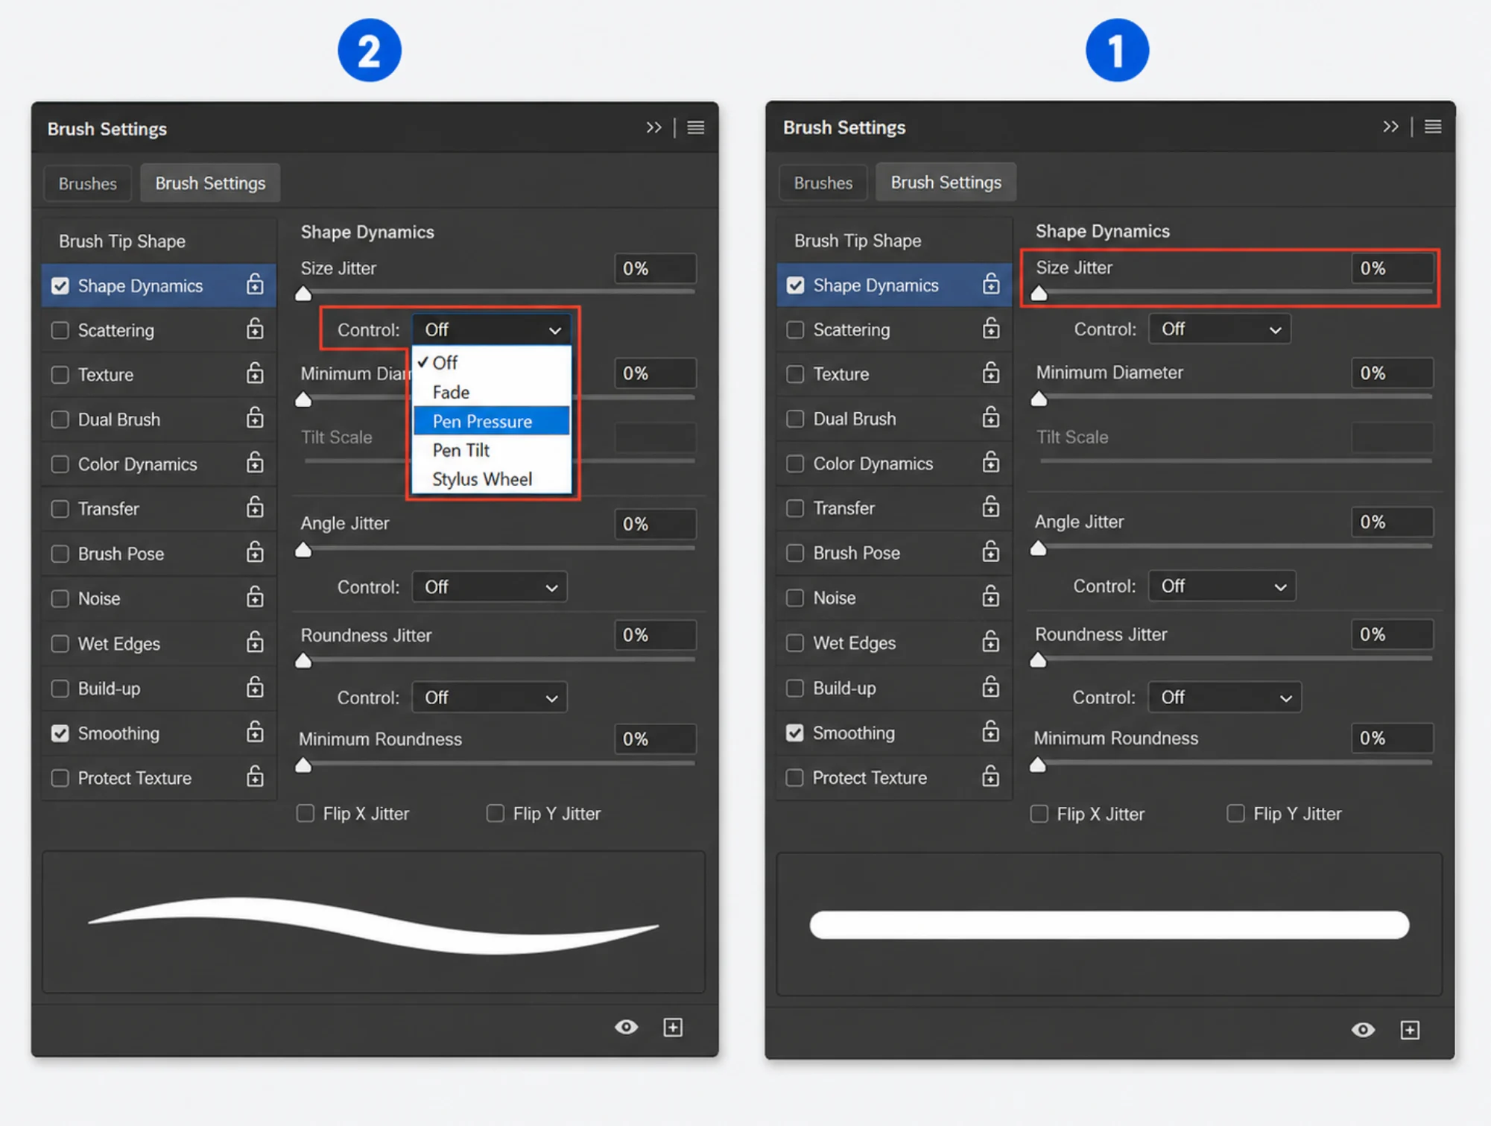Screen dimensions: 1491x1126
Task: Click Size Jitter percent field, left panel
Action: coord(655,268)
